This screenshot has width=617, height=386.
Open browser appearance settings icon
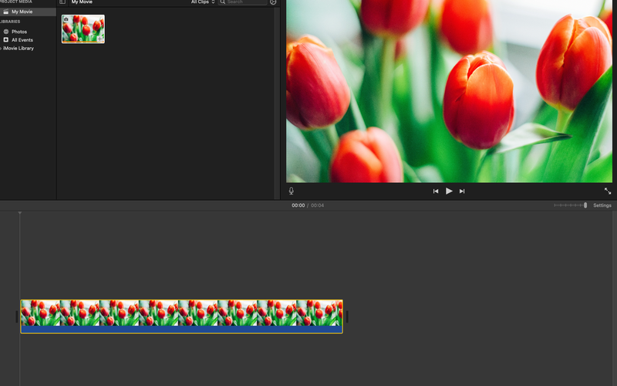[273, 2]
